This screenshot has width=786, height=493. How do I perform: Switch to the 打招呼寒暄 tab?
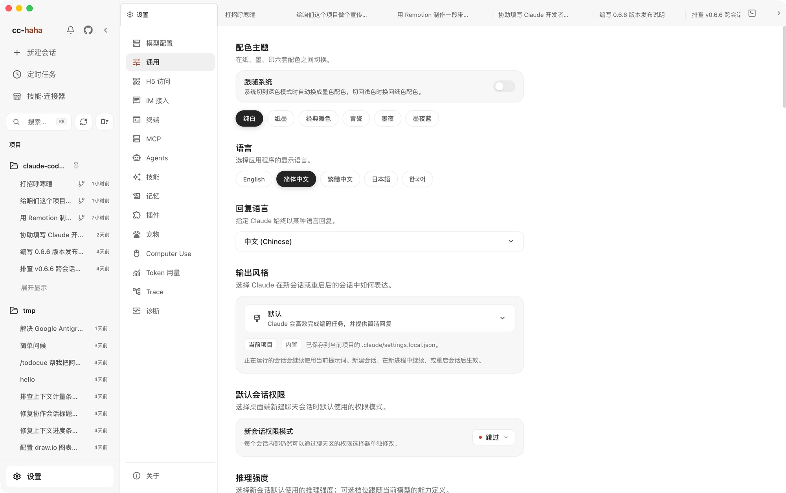coord(240,15)
